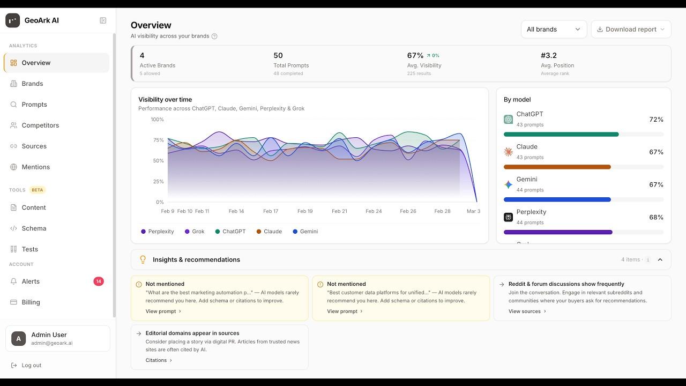Click the Claude 67% progress bar
The image size is (686, 386).
[557, 167]
